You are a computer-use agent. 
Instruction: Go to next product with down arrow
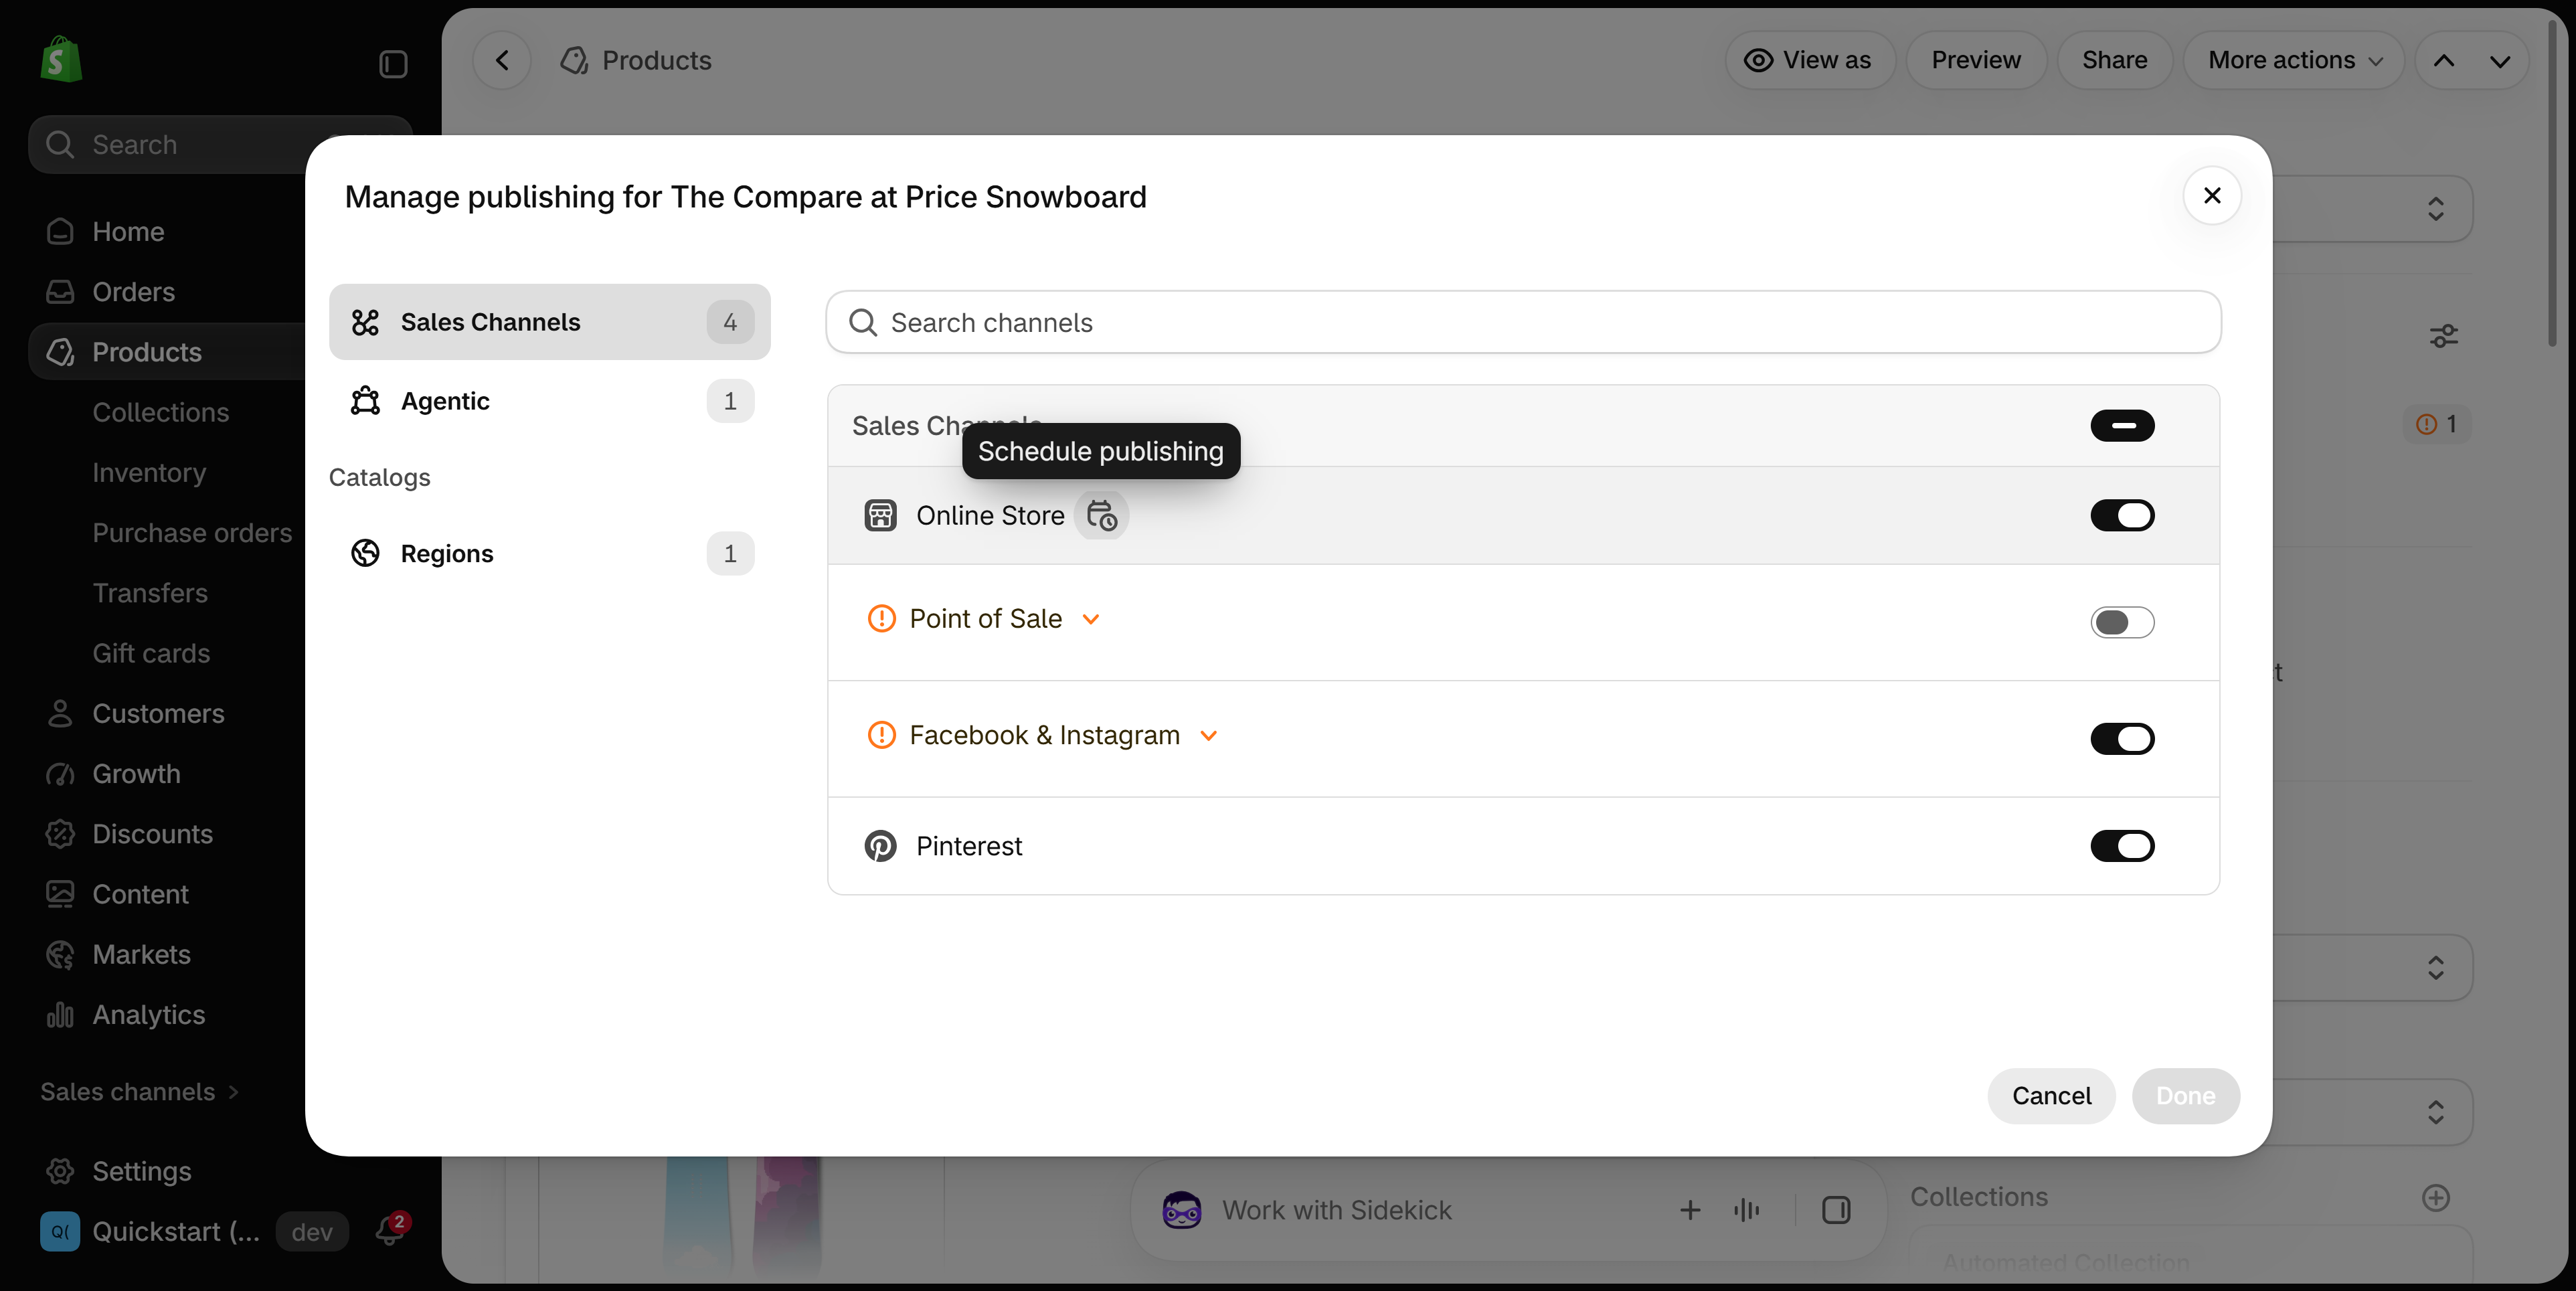click(x=2500, y=60)
